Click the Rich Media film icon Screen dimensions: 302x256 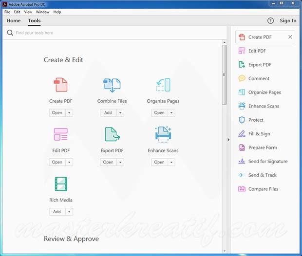click(61, 184)
